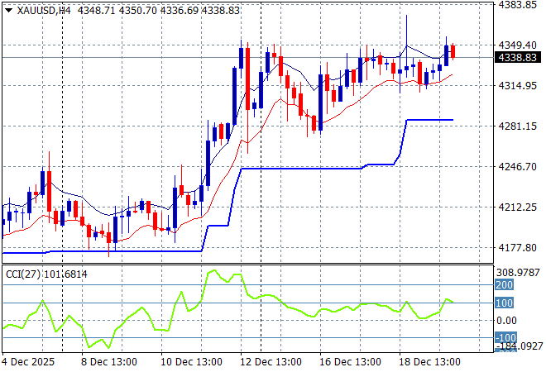Image resolution: width=546 pixels, height=372 pixels.
Task: Click the current price tag 4338.83
Action: 517,57
